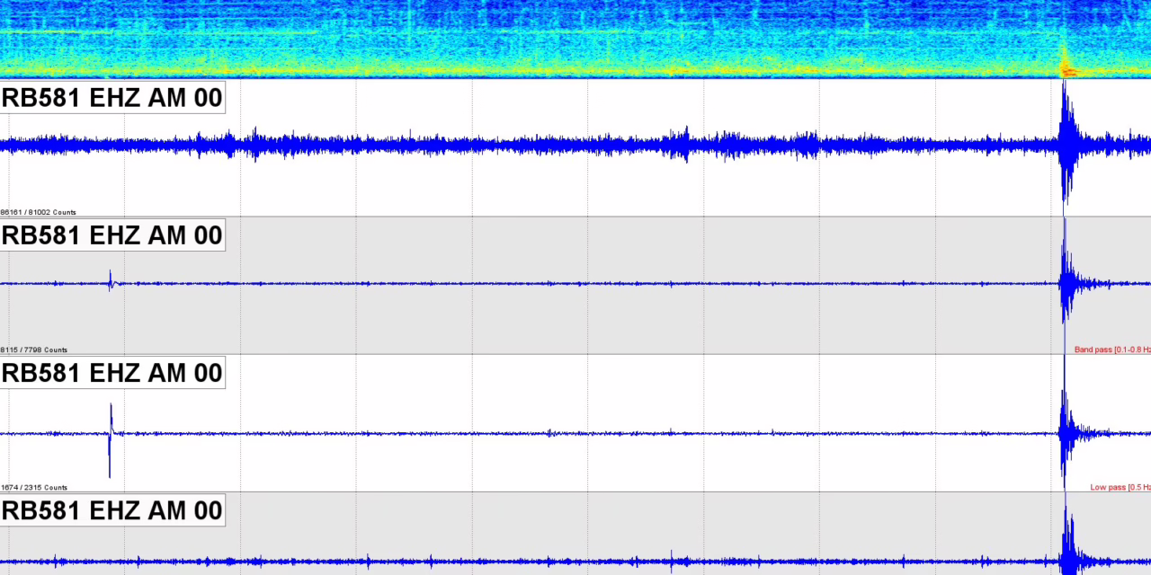Click the 8115 / 7798 Counts readout

click(34, 349)
